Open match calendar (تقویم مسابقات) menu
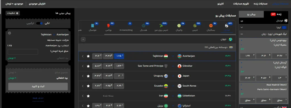 click(x=241, y=4)
